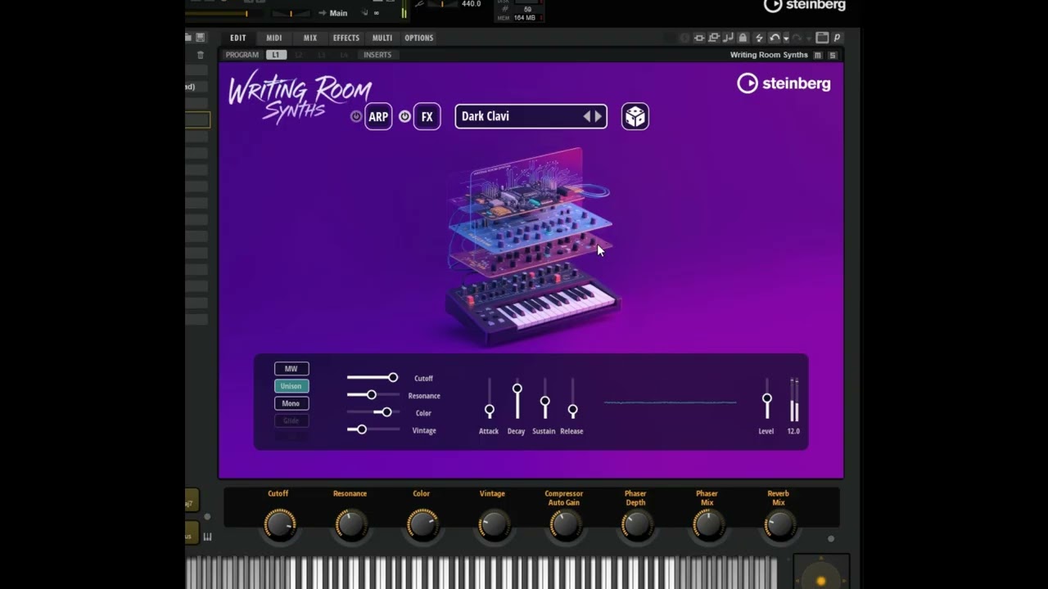Click the synth illustration image
The image size is (1048, 589).
[532, 247]
